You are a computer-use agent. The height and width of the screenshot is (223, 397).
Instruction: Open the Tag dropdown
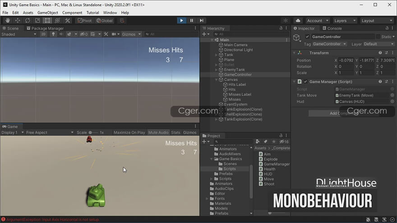(x=329, y=44)
